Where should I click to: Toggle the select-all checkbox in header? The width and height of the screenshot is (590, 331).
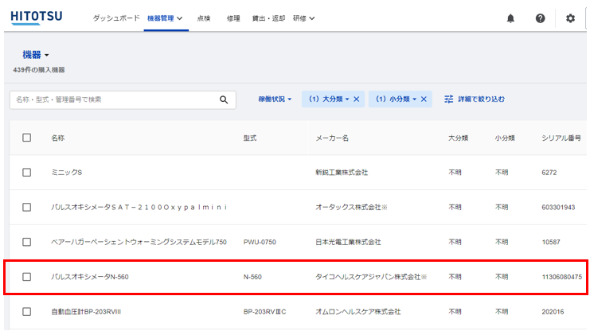(27, 138)
